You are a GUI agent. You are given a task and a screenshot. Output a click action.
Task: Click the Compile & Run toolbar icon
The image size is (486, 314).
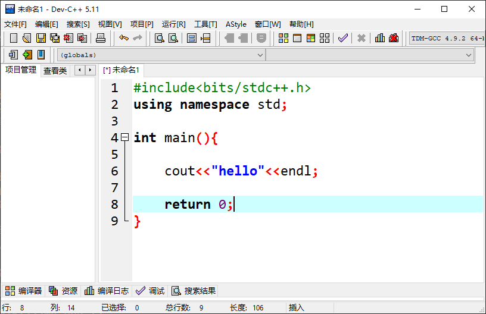[311, 38]
